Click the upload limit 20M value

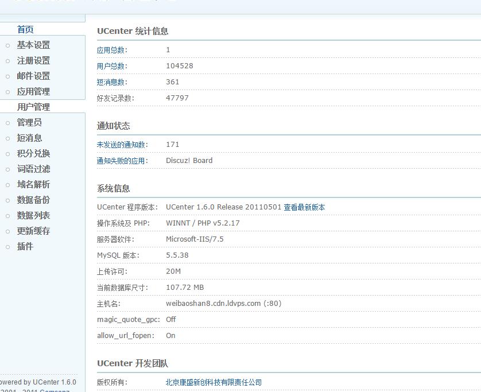(173, 271)
